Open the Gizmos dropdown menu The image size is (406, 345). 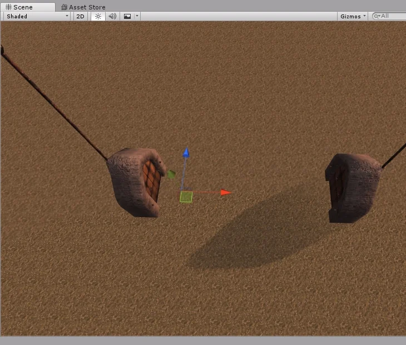(353, 16)
